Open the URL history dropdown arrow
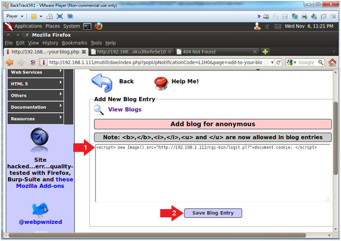Screen dimensions: 341x241 coord(272,62)
